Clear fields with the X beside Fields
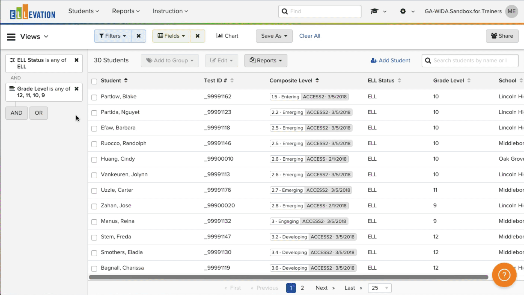This screenshot has height=295, width=524. (x=198, y=36)
